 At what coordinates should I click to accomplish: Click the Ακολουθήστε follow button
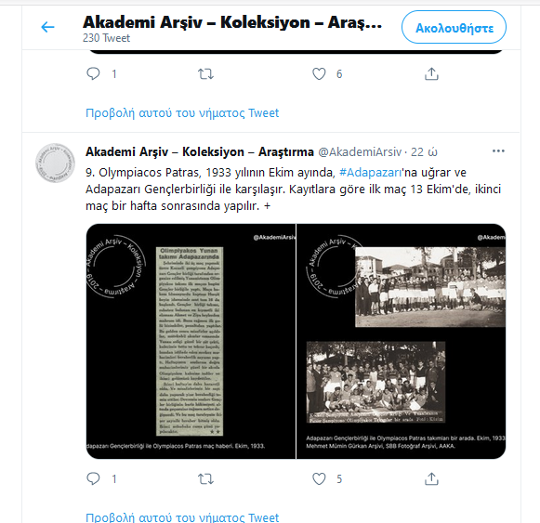(x=454, y=27)
